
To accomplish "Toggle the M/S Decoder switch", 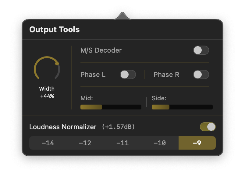I will [201, 50].
